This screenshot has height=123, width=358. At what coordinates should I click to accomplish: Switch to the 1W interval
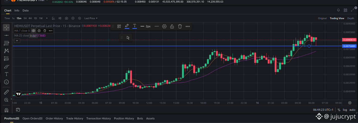[41, 18]
